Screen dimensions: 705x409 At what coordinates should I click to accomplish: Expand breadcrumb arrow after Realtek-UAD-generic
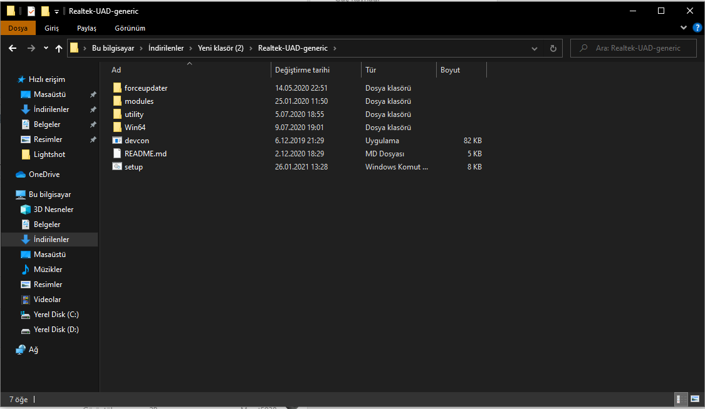click(x=335, y=48)
